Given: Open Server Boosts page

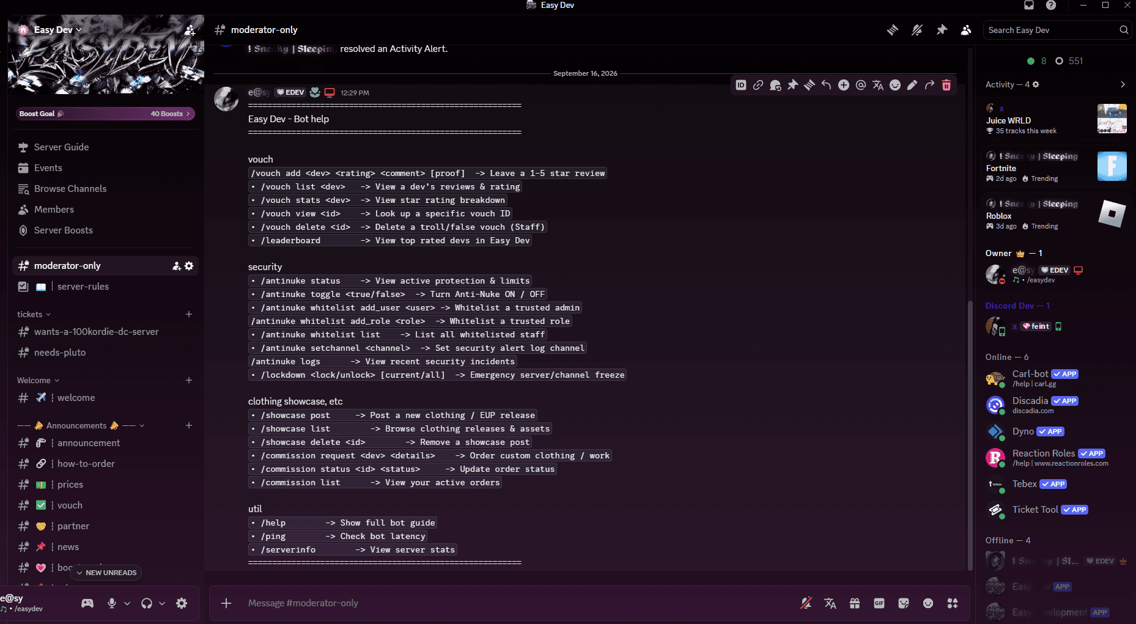Looking at the screenshot, I should click(105, 230).
